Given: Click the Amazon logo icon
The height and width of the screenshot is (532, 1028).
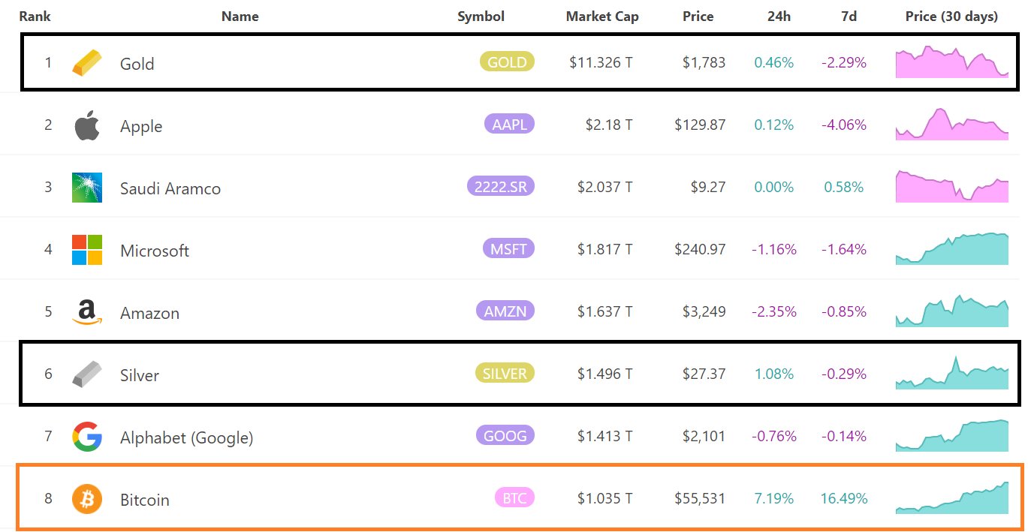Looking at the screenshot, I should (x=86, y=311).
